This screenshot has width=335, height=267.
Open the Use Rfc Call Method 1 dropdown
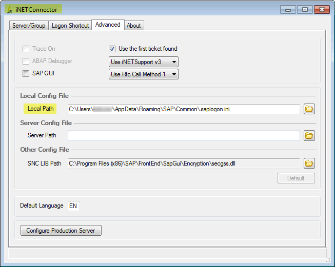[144, 74]
